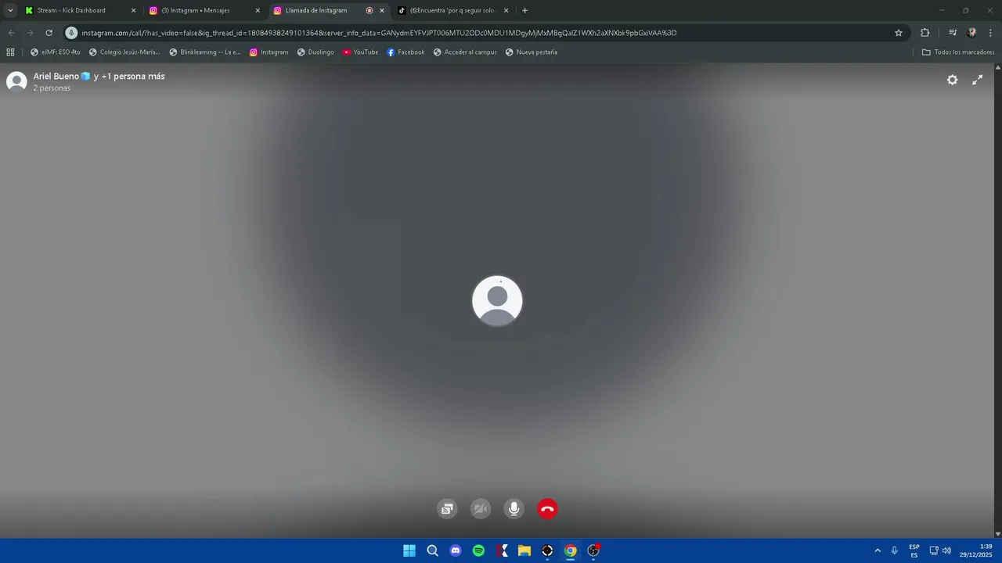Open the Chrome extensions puzzle icon
The image size is (1002, 563).
pos(925,33)
